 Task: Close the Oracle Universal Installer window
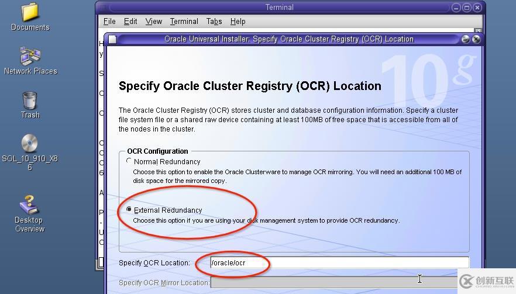pyautogui.click(x=476, y=39)
